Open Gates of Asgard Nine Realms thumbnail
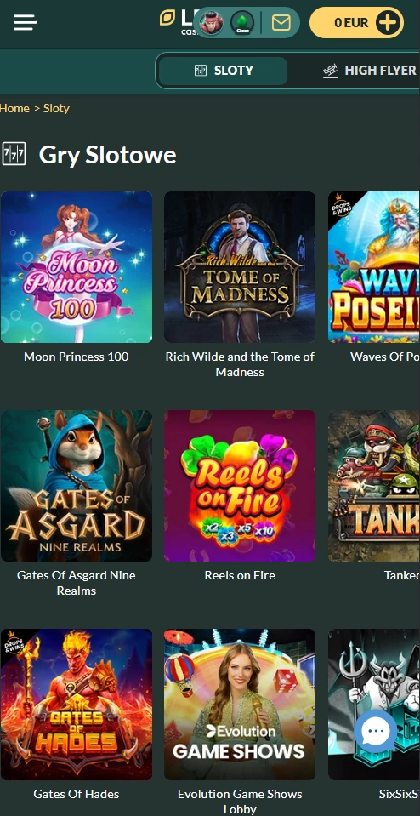The height and width of the screenshot is (816, 420). tap(77, 486)
